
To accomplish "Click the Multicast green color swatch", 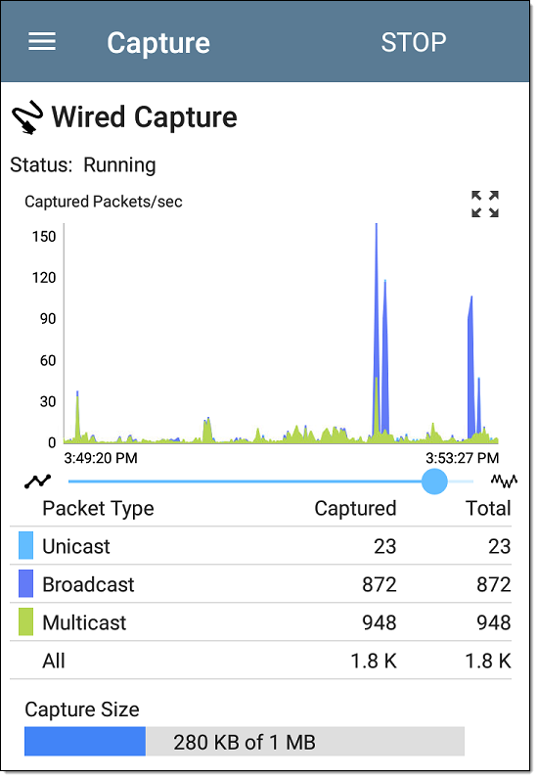I will [25, 621].
